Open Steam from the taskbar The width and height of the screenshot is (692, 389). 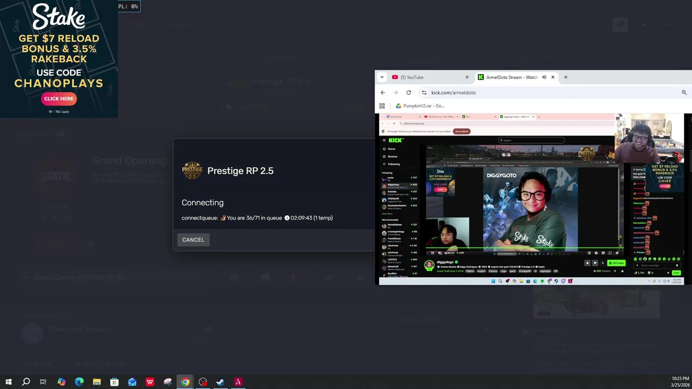pos(221,382)
